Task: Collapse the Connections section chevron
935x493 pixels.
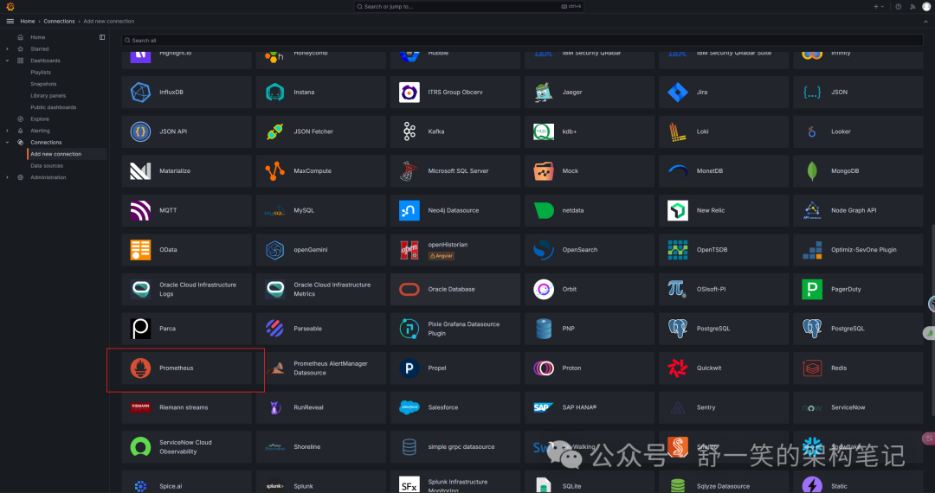Action: tap(7, 143)
